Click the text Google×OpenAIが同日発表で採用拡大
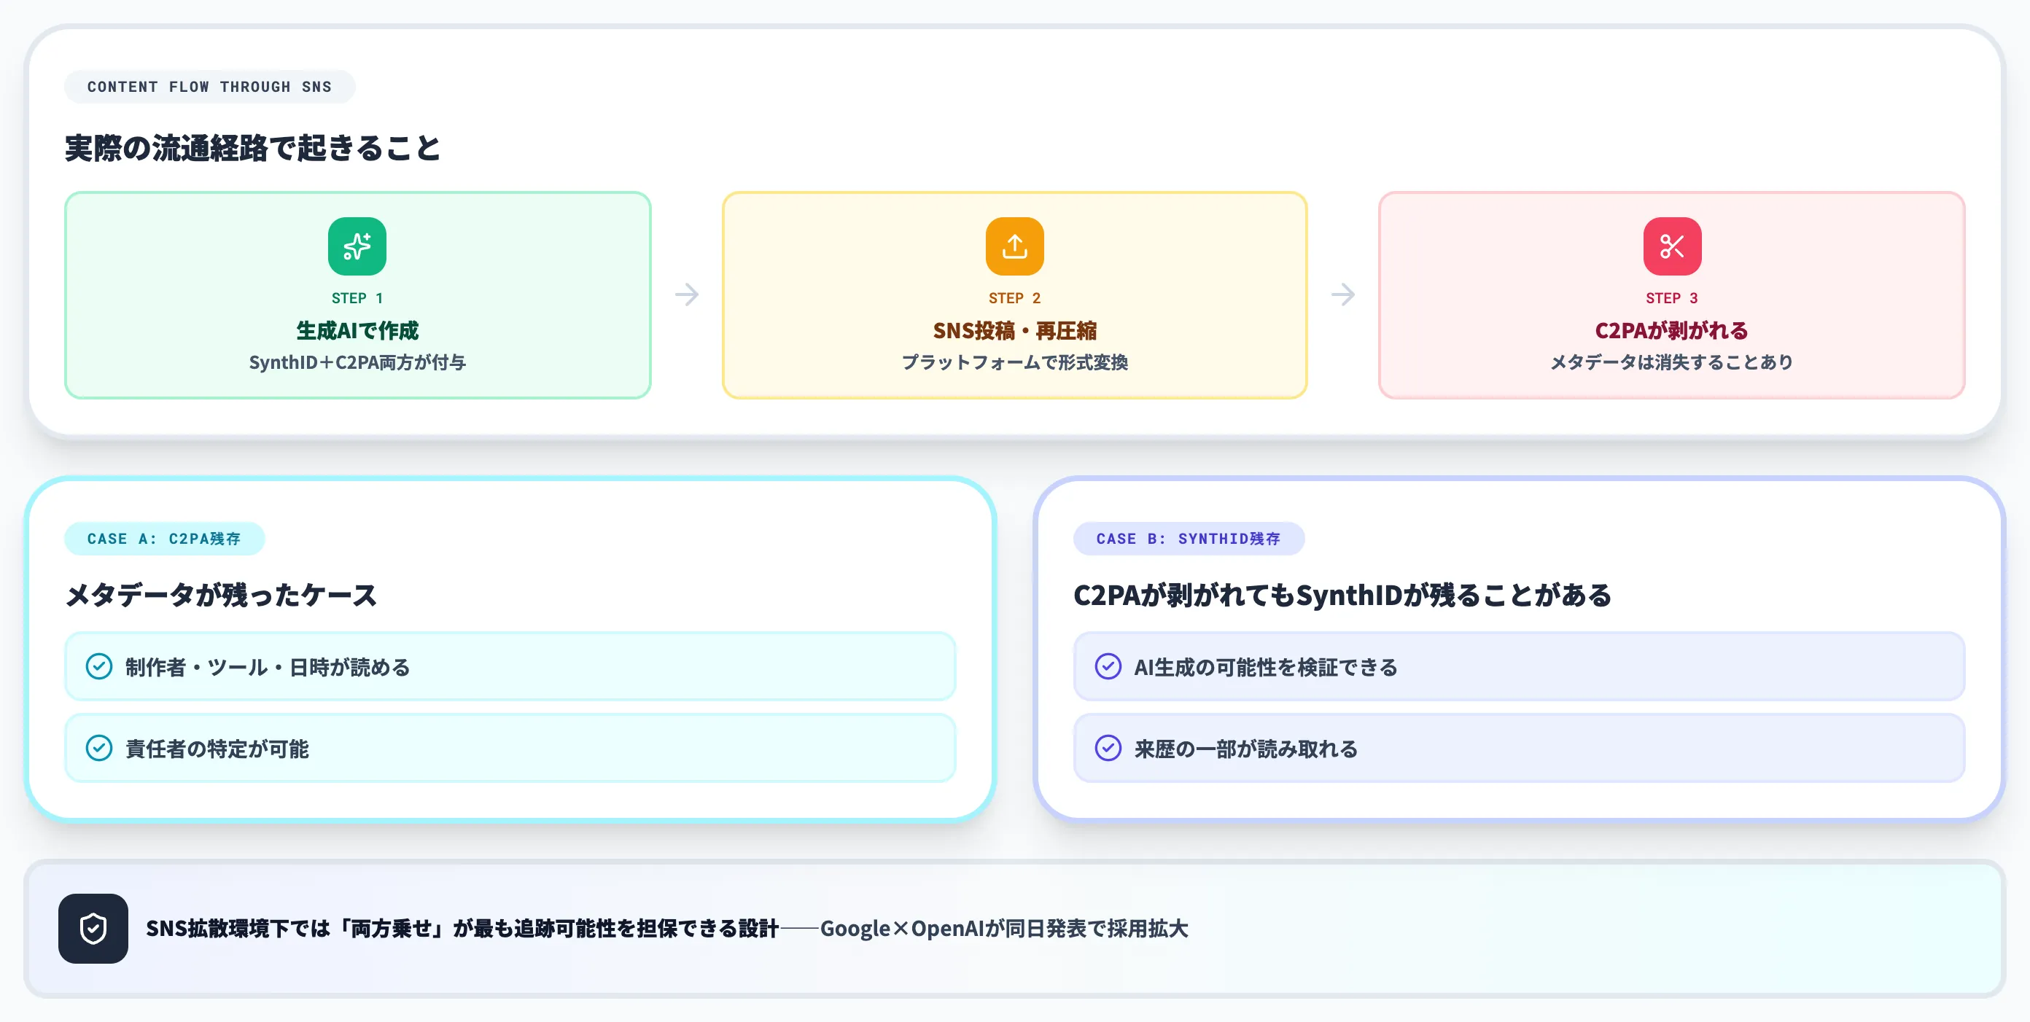The image size is (2030, 1022). (x=1004, y=928)
